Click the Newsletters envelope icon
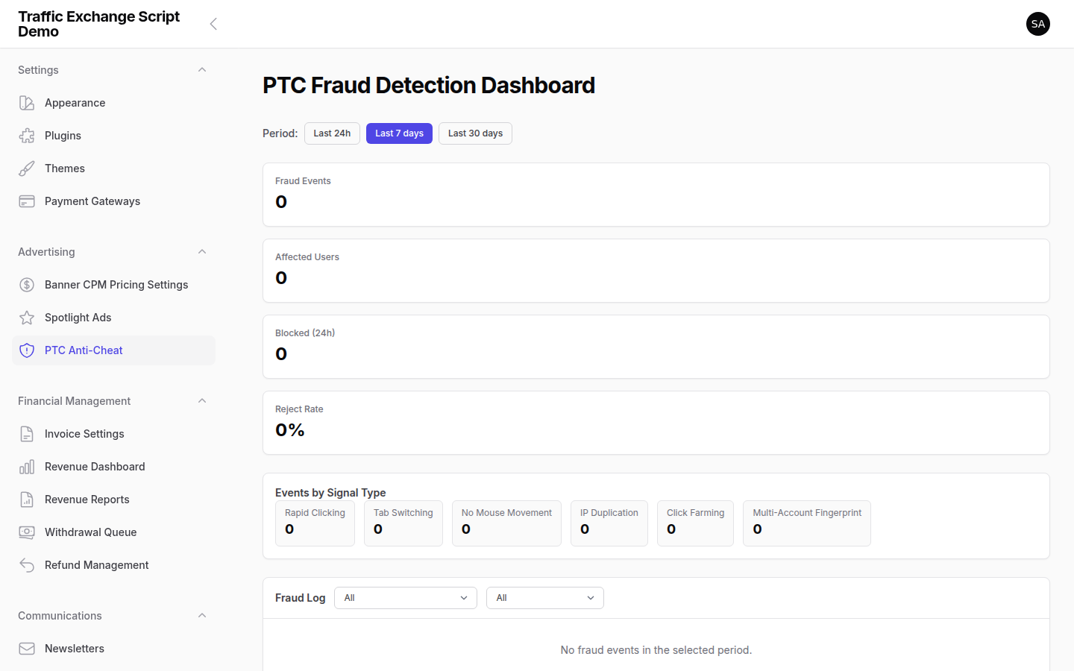 point(27,648)
